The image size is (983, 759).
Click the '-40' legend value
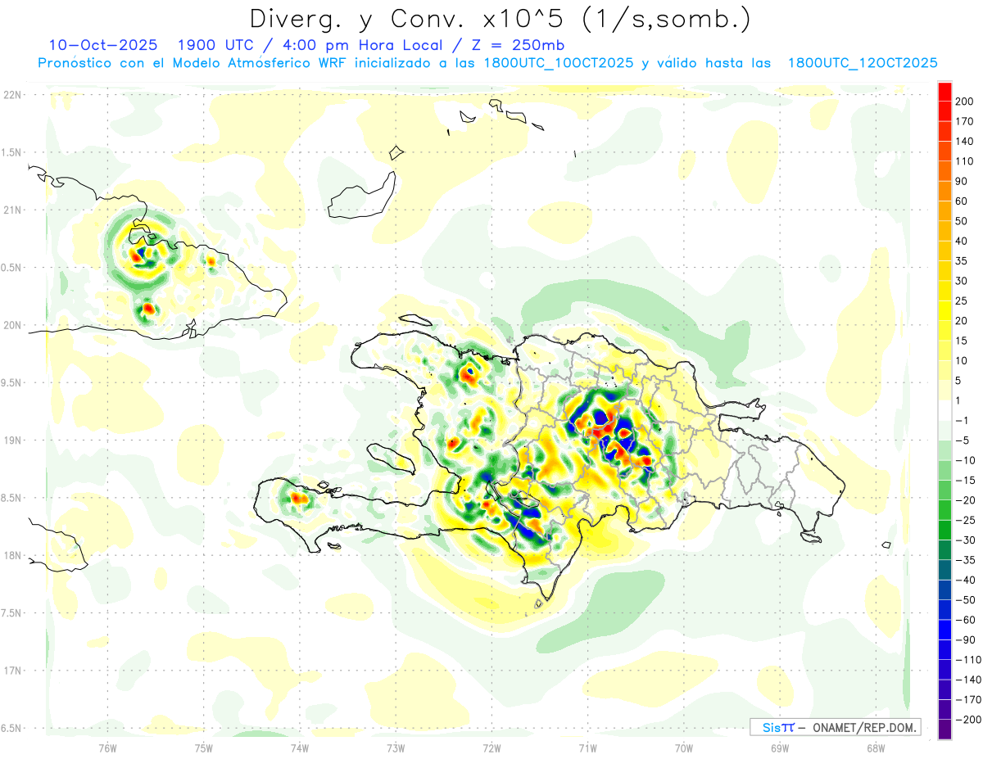[x=967, y=581]
